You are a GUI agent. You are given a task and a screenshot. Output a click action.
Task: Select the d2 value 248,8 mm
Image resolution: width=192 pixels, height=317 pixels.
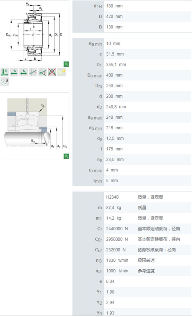(x=116, y=107)
